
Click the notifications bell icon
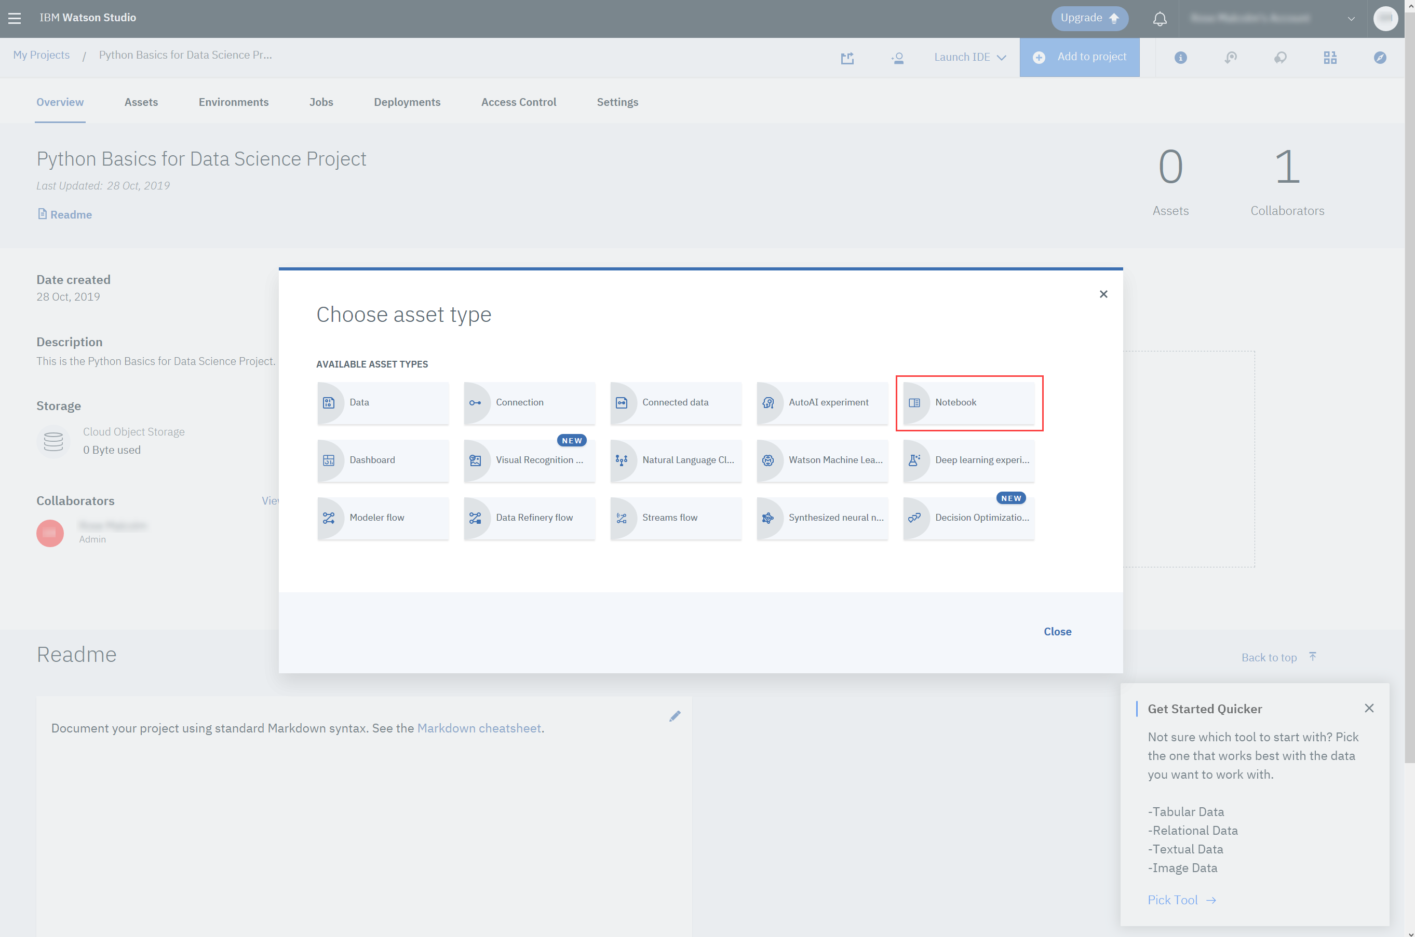pos(1159,19)
